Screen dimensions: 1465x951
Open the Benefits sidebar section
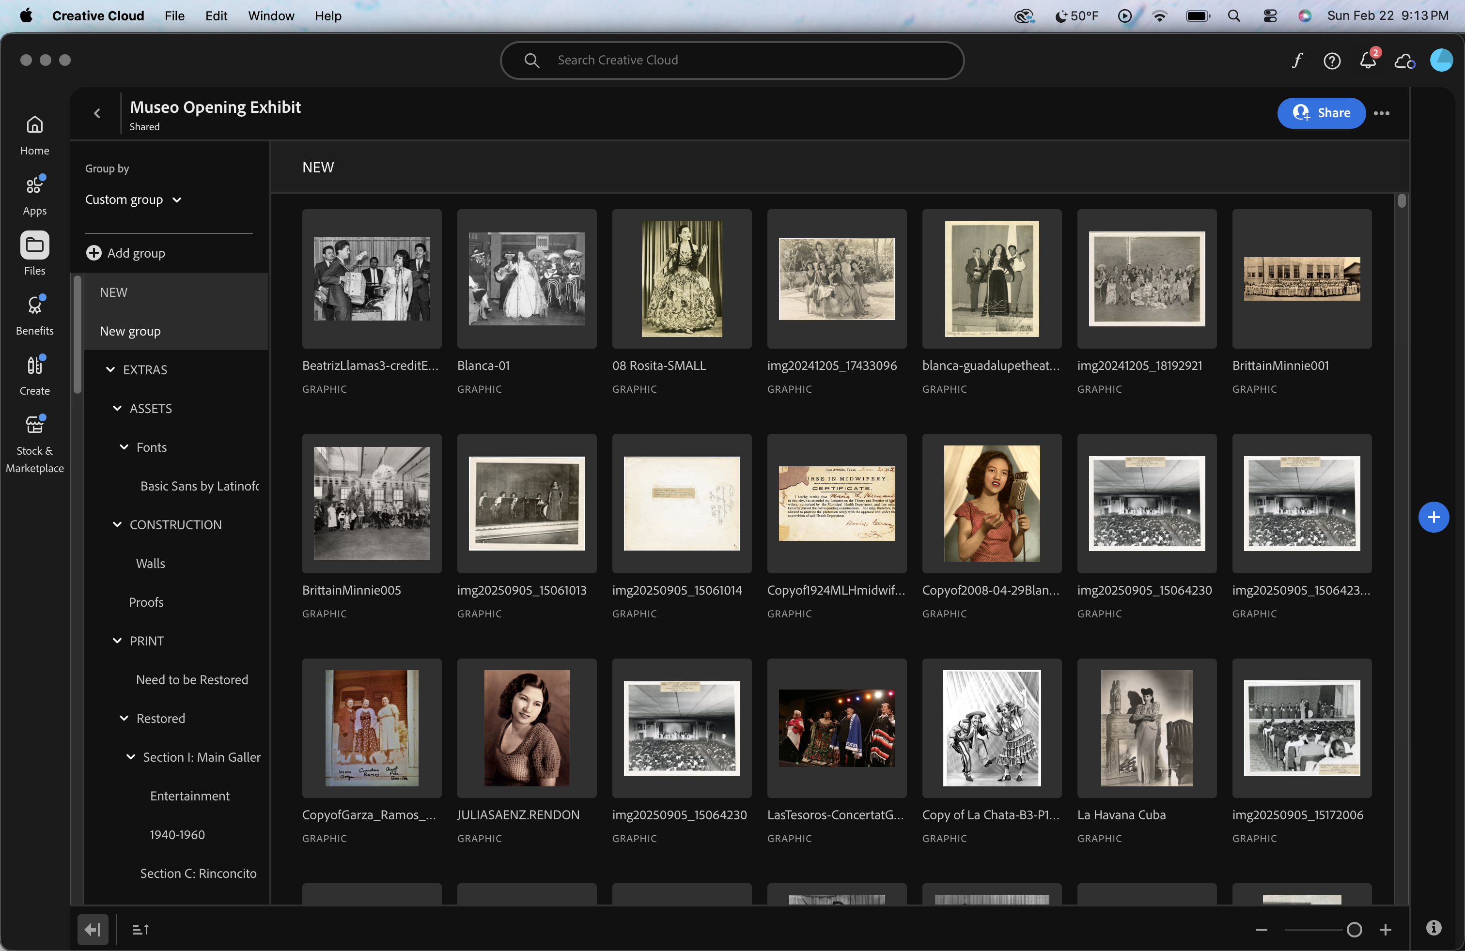tap(34, 316)
